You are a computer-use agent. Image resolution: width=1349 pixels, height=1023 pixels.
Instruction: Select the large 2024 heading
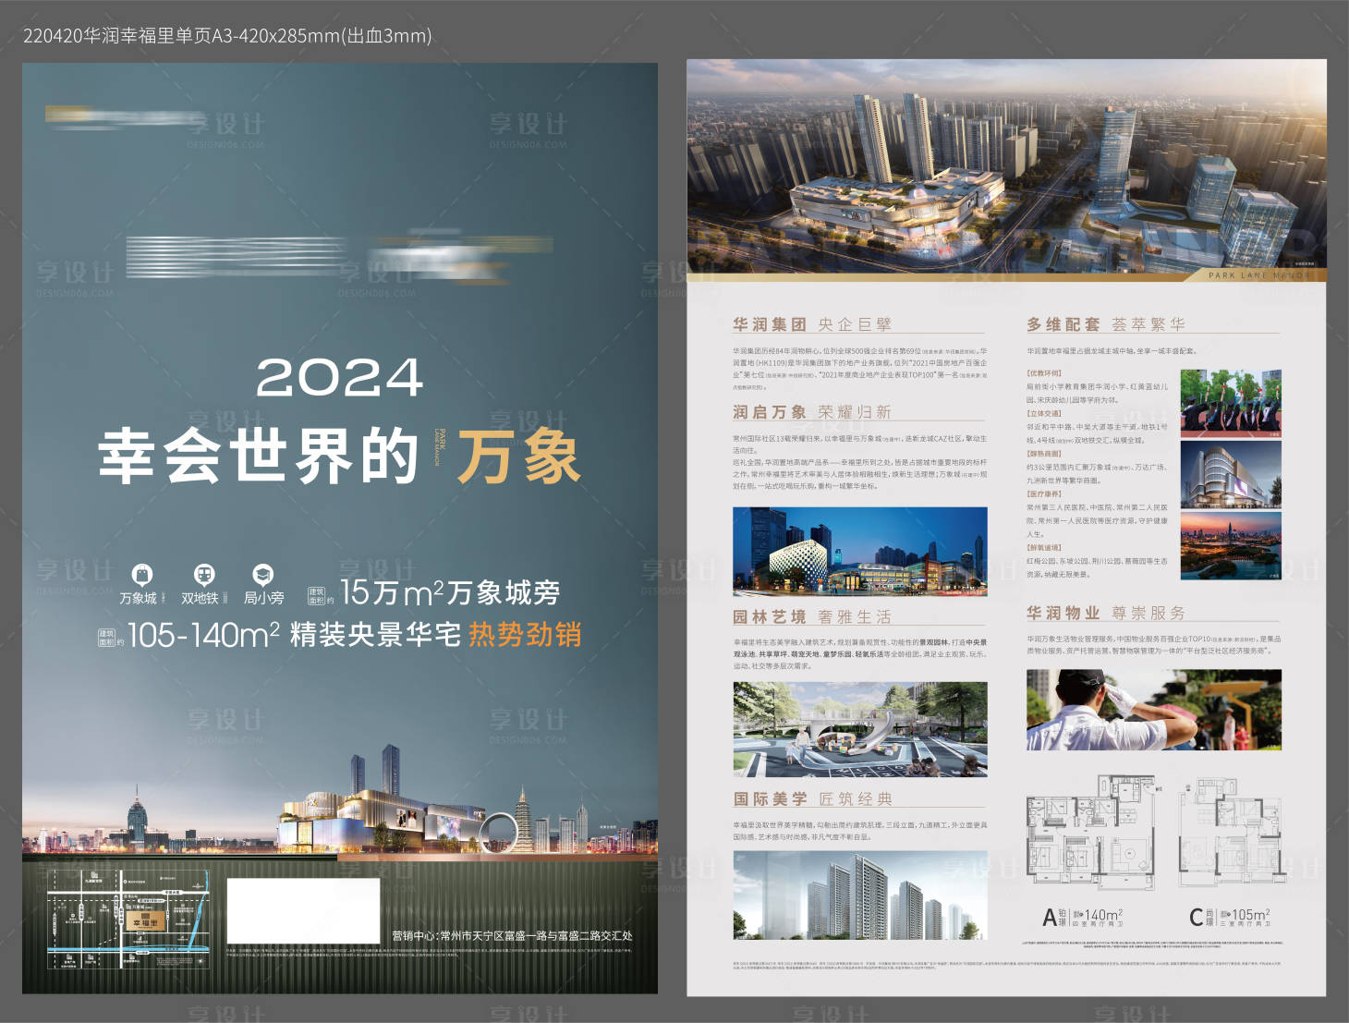pos(339,378)
